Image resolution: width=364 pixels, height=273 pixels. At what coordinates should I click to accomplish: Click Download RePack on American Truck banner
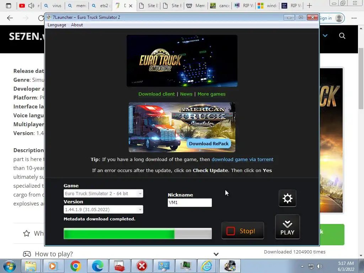point(209,144)
